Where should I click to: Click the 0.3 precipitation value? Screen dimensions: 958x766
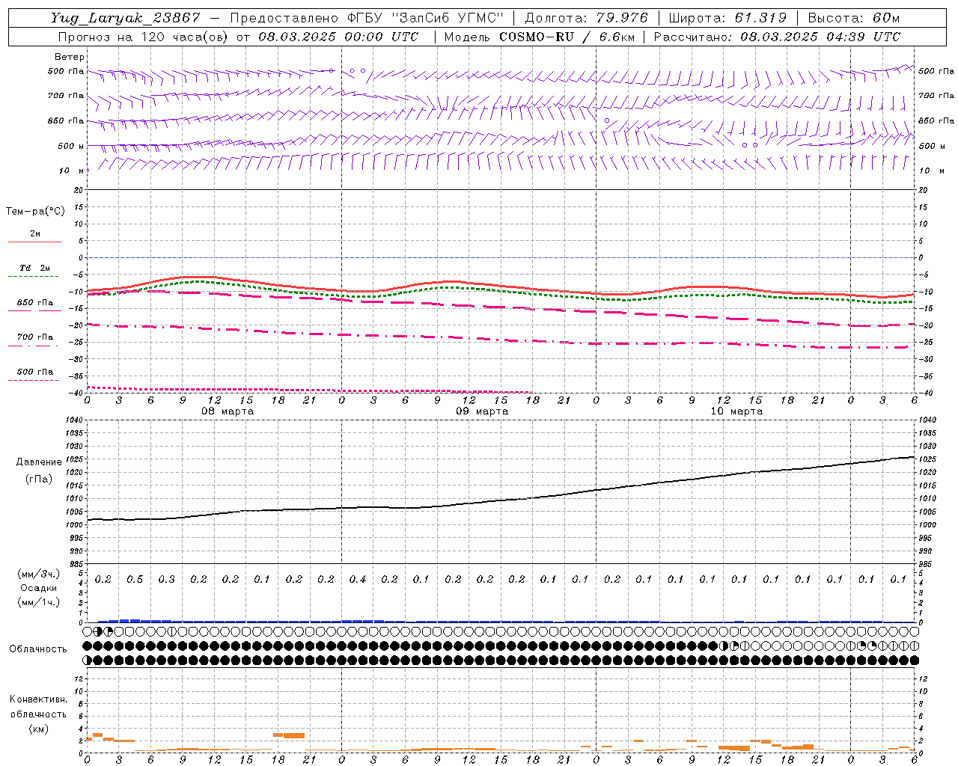click(167, 580)
